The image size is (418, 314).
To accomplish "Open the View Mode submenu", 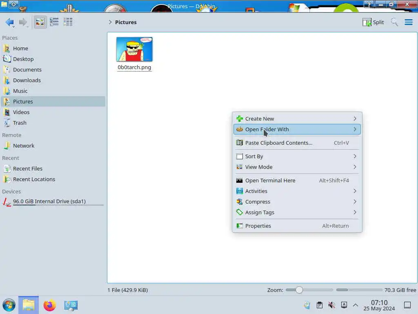I will 297,167.
